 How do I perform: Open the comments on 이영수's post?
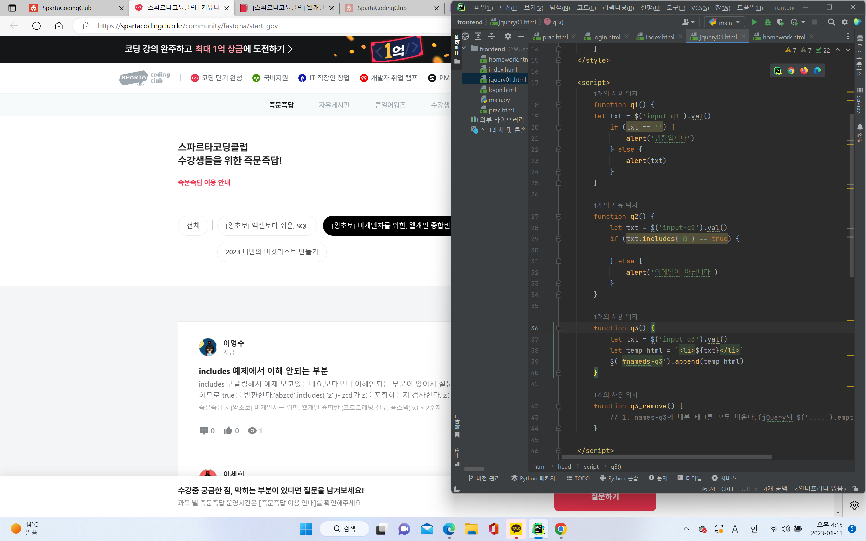[207, 430]
